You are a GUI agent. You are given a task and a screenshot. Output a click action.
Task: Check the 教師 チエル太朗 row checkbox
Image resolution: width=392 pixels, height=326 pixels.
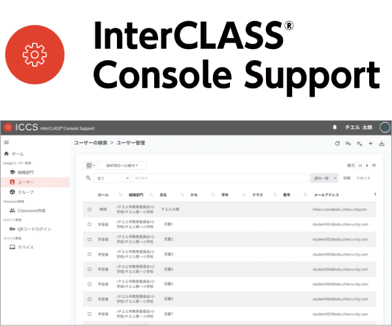pos(90,209)
